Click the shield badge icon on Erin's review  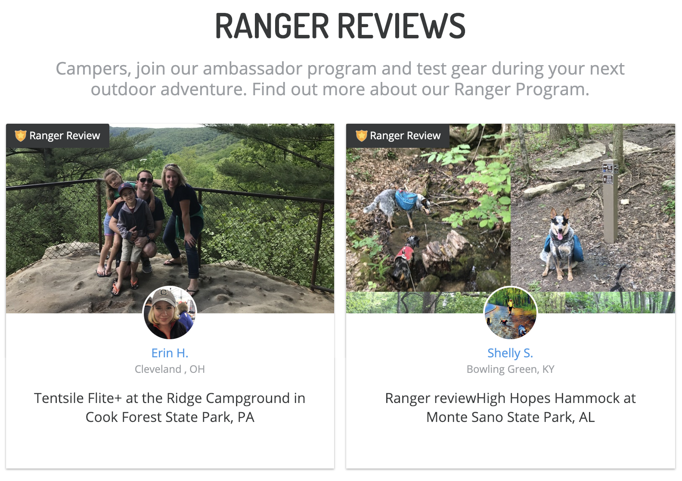coord(21,136)
